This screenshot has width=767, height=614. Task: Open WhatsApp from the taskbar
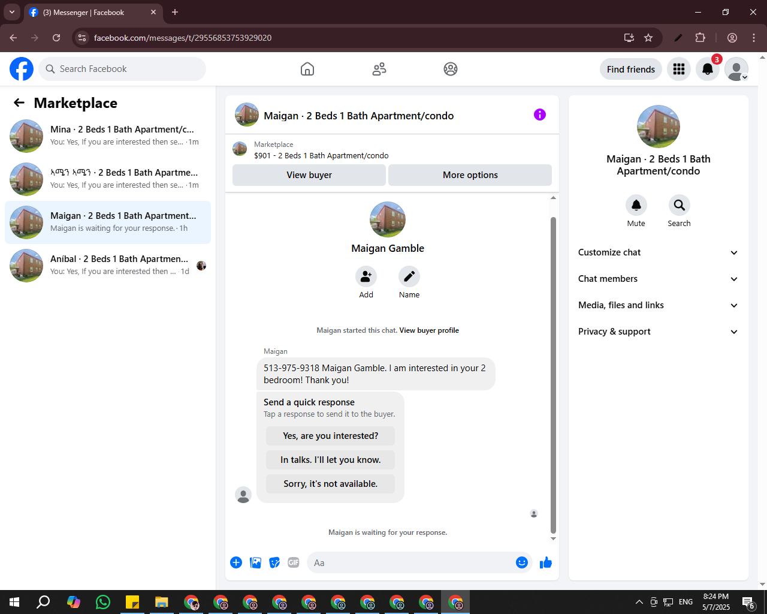tap(103, 602)
